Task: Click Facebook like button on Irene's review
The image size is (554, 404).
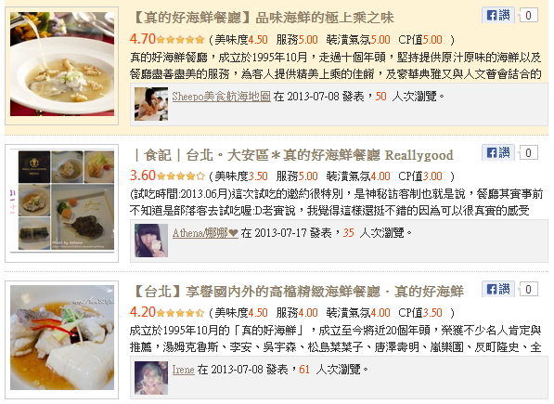Action: [x=498, y=289]
